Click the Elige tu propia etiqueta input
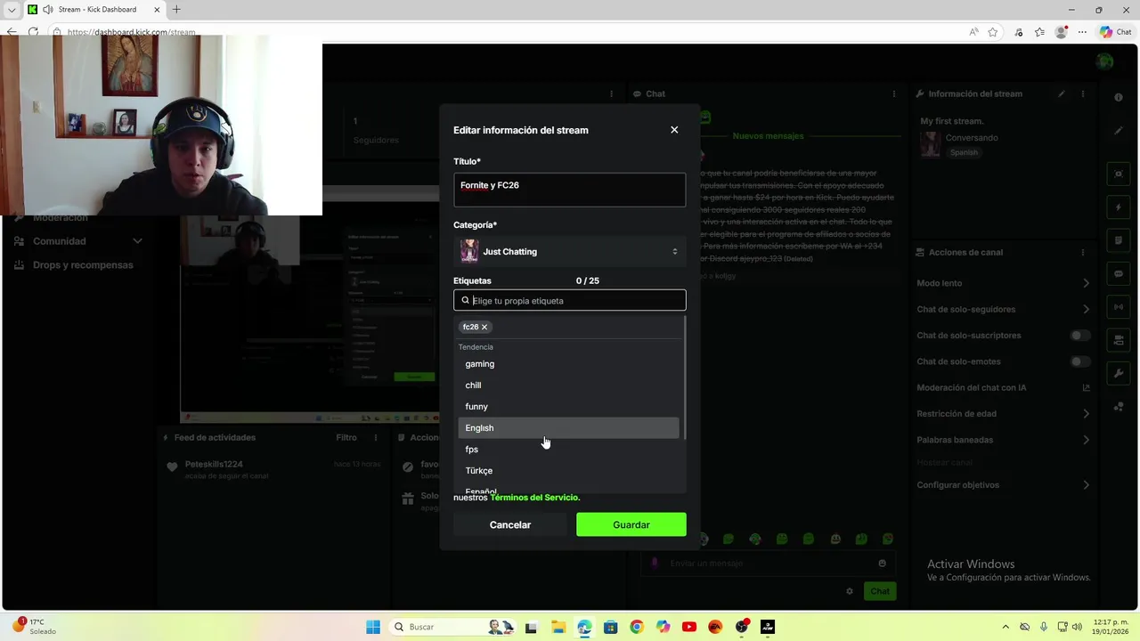This screenshot has width=1140, height=641. pos(569,301)
